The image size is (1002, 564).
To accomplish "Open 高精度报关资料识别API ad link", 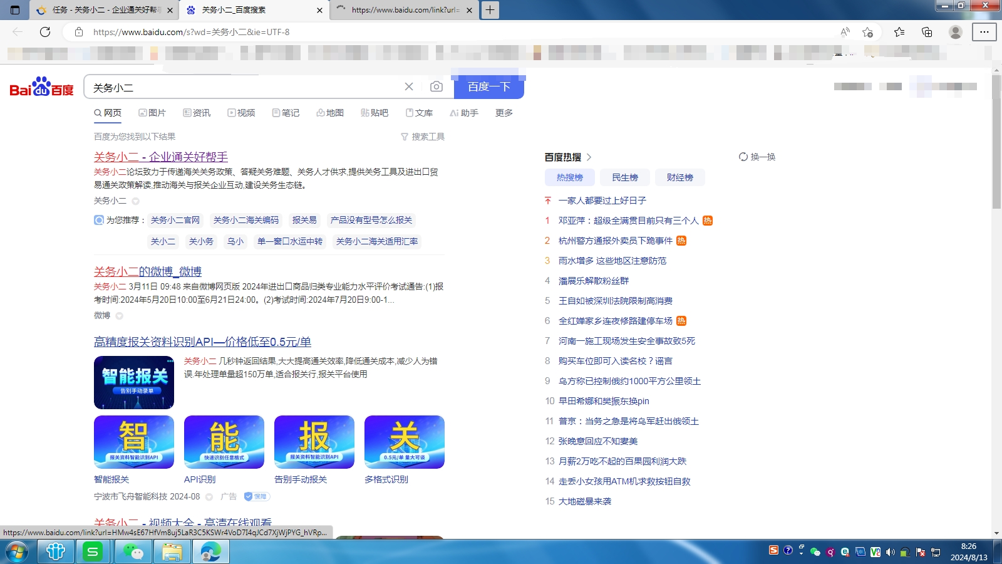I will coord(202,342).
